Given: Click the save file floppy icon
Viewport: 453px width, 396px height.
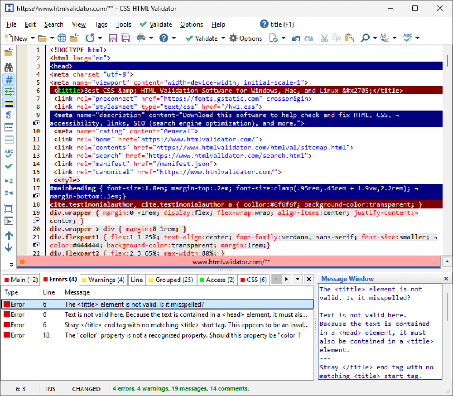Looking at the screenshot, I should [113, 38].
